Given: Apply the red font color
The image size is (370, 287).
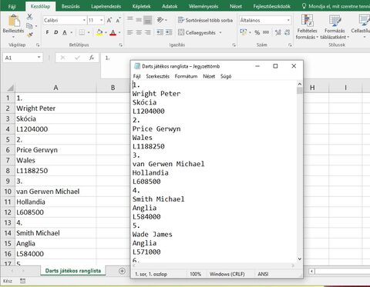Looking at the screenshot, I should [113, 32].
